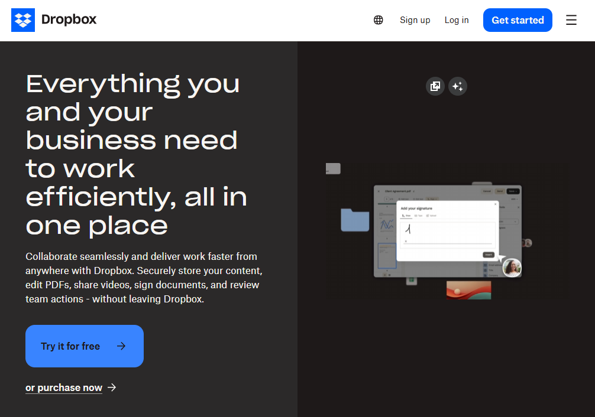Click the paragraph starting 'Collaborate seamlessly'
Viewport: 595px width, 417px height.
coord(144,278)
